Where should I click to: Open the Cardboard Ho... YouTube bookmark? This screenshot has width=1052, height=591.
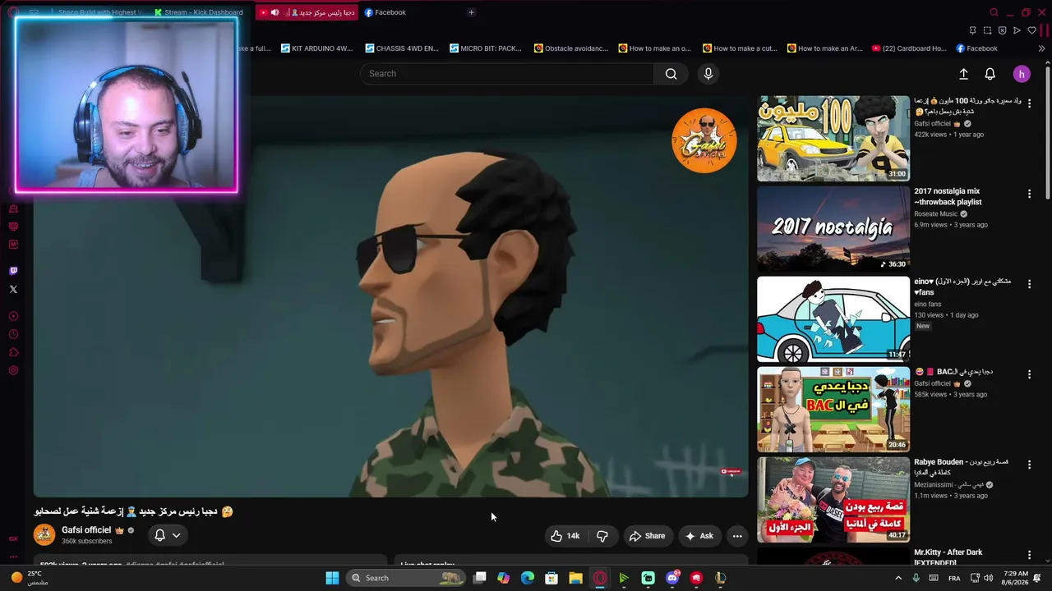click(909, 48)
